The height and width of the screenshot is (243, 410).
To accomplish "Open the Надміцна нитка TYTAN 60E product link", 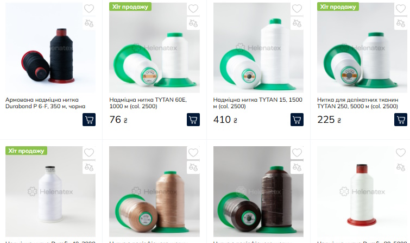I will click(148, 103).
